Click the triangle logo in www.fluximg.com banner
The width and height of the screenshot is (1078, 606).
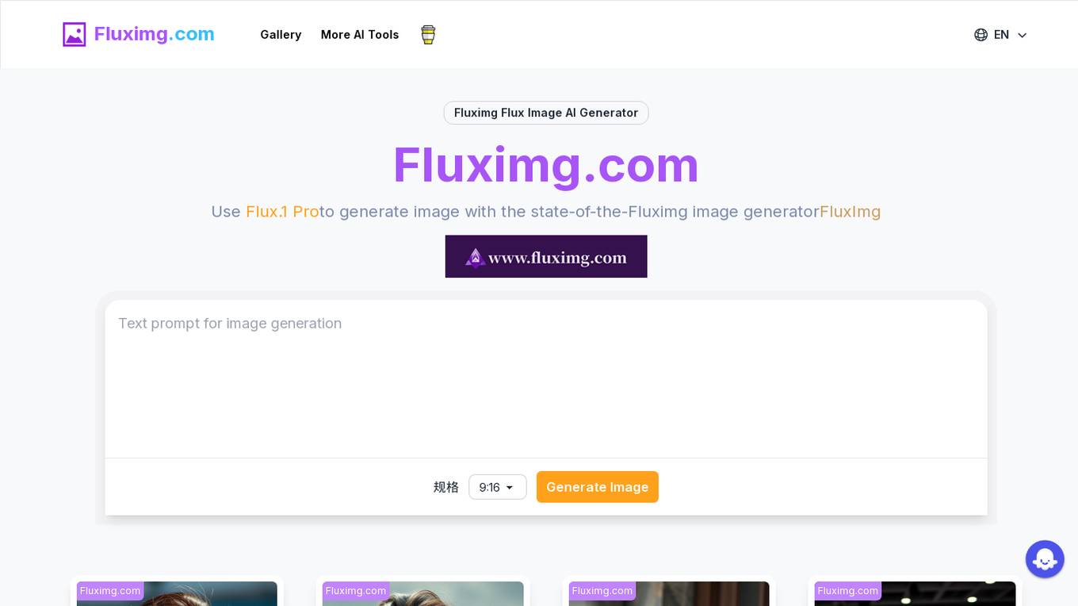(475, 258)
